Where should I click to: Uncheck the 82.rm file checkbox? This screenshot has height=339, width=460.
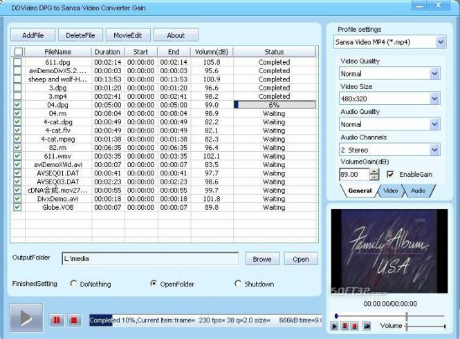pos(17,147)
